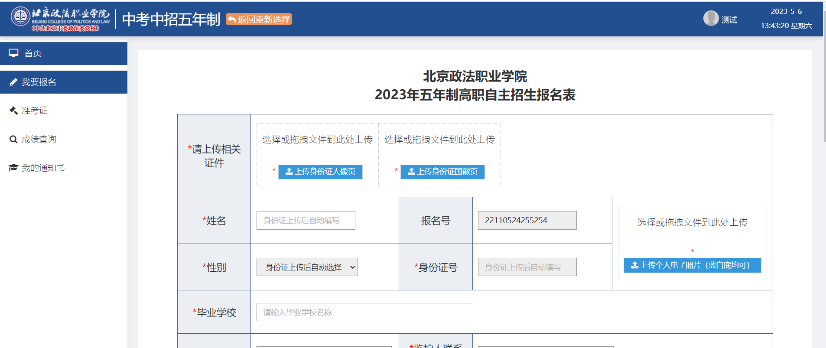Open the 首页 menu item
Image resolution: width=826 pixels, height=348 pixels.
pyautogui.click(x=64, y=53)
